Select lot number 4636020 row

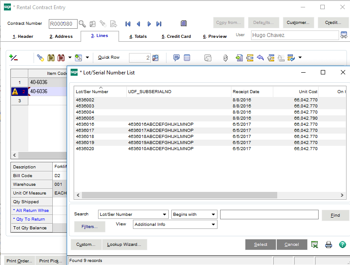(x=210, y=149)
